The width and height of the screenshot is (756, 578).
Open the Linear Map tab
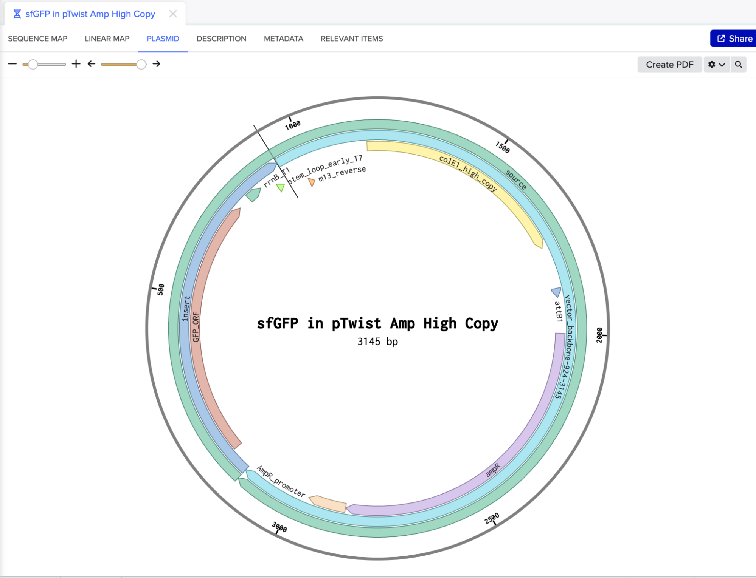107,39
